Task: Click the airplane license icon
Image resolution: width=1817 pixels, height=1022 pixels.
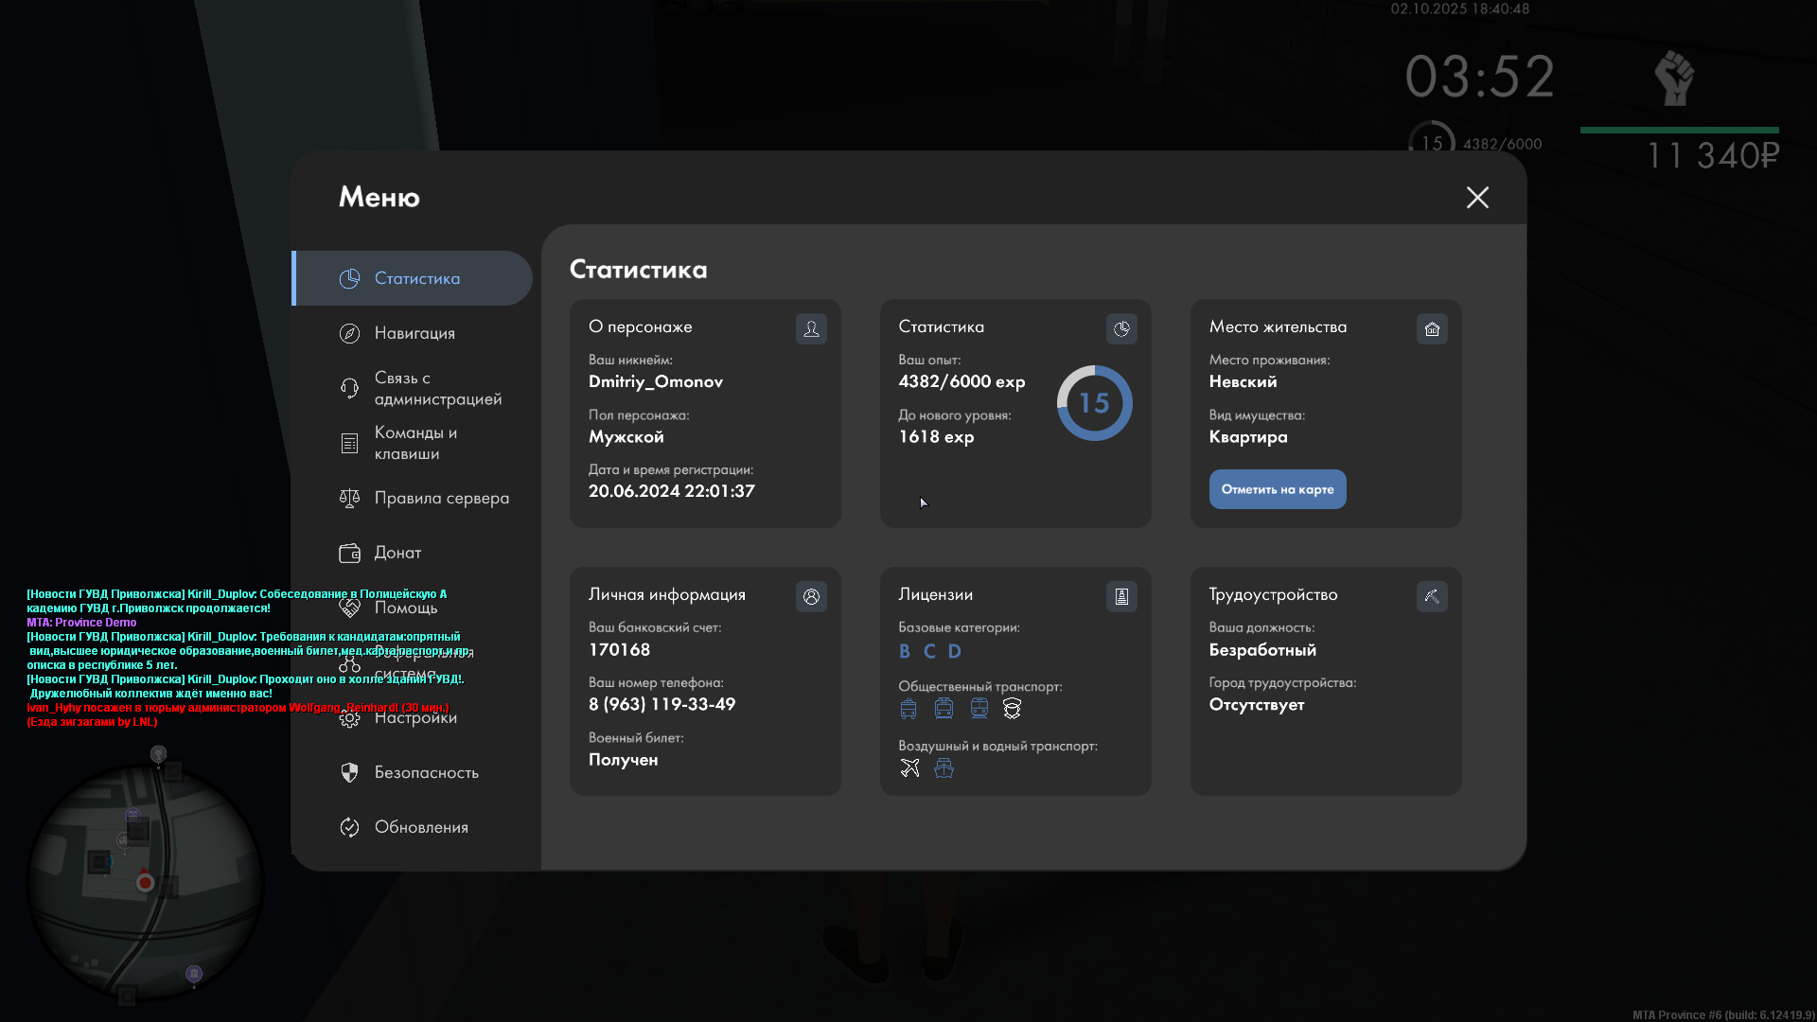Action: pyautogui.click(x=909, y=768)
